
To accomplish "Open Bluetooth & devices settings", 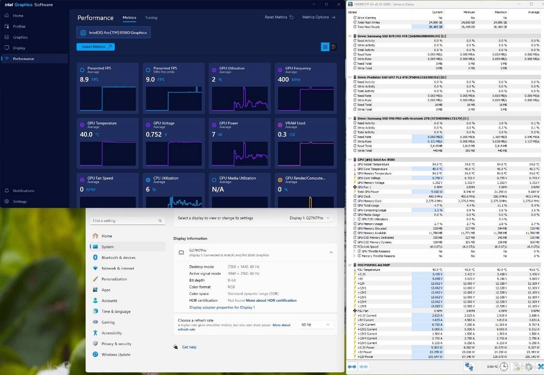I will pyautogui.click(x=118, y=258).
